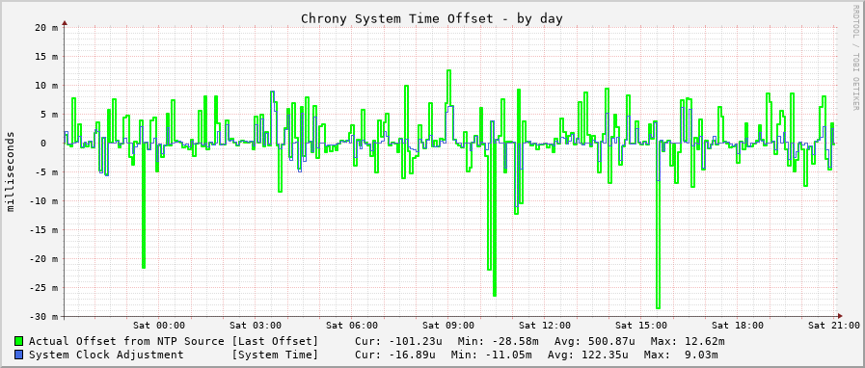Click the 'Sat 00:00' x-axis label
The image size is (865, 368).
click(159, 326)
